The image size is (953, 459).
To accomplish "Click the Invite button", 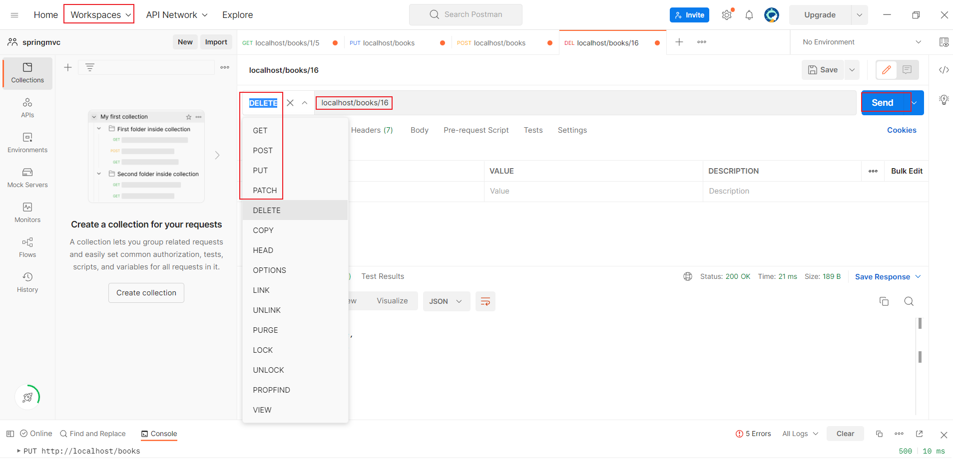I will point(689,15).
